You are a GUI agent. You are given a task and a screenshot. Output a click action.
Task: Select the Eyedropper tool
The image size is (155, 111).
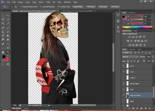tap(8, 23)
